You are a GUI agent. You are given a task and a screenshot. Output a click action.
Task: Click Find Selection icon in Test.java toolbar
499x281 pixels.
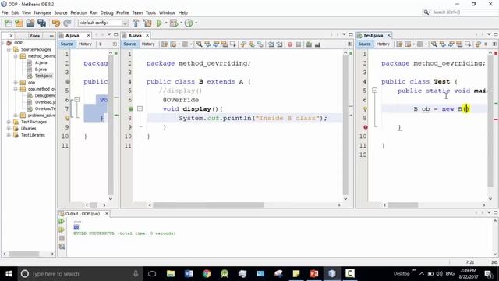(x=434, y=44)
